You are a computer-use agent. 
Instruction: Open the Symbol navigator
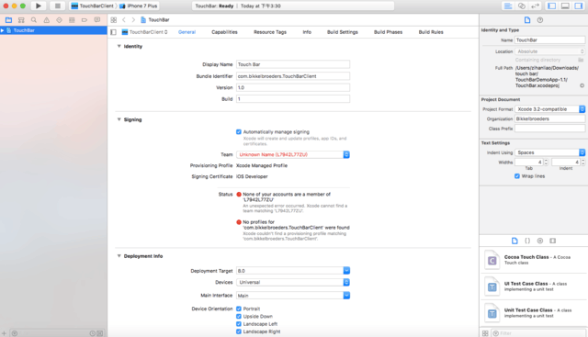pyautogui.click(x=21, y=20)
